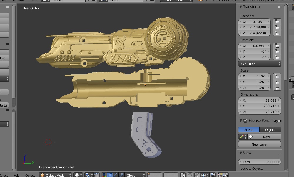Toggle proportional editing circle icon

pos(190,175)
